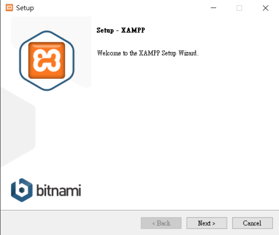This screenshot has width=279, height=235.
Task: Click the bitnami wordmark text
Action: (59, 190)
